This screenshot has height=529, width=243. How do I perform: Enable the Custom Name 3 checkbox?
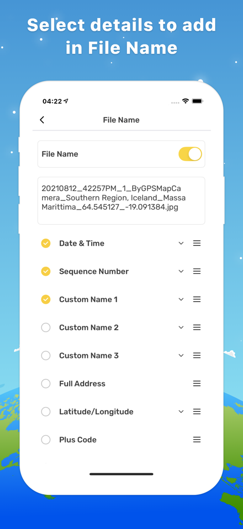(45, 355)
